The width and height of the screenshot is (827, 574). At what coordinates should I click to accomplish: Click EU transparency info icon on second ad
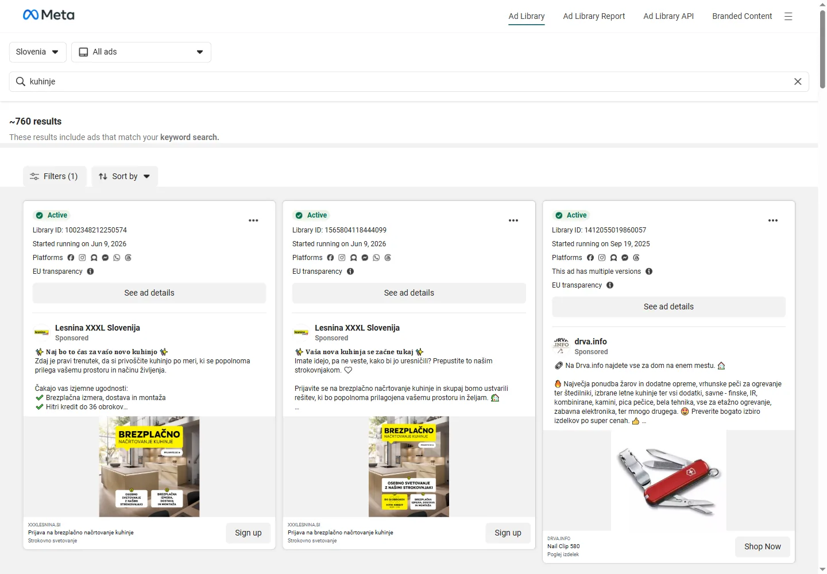(x=350, y=272)
